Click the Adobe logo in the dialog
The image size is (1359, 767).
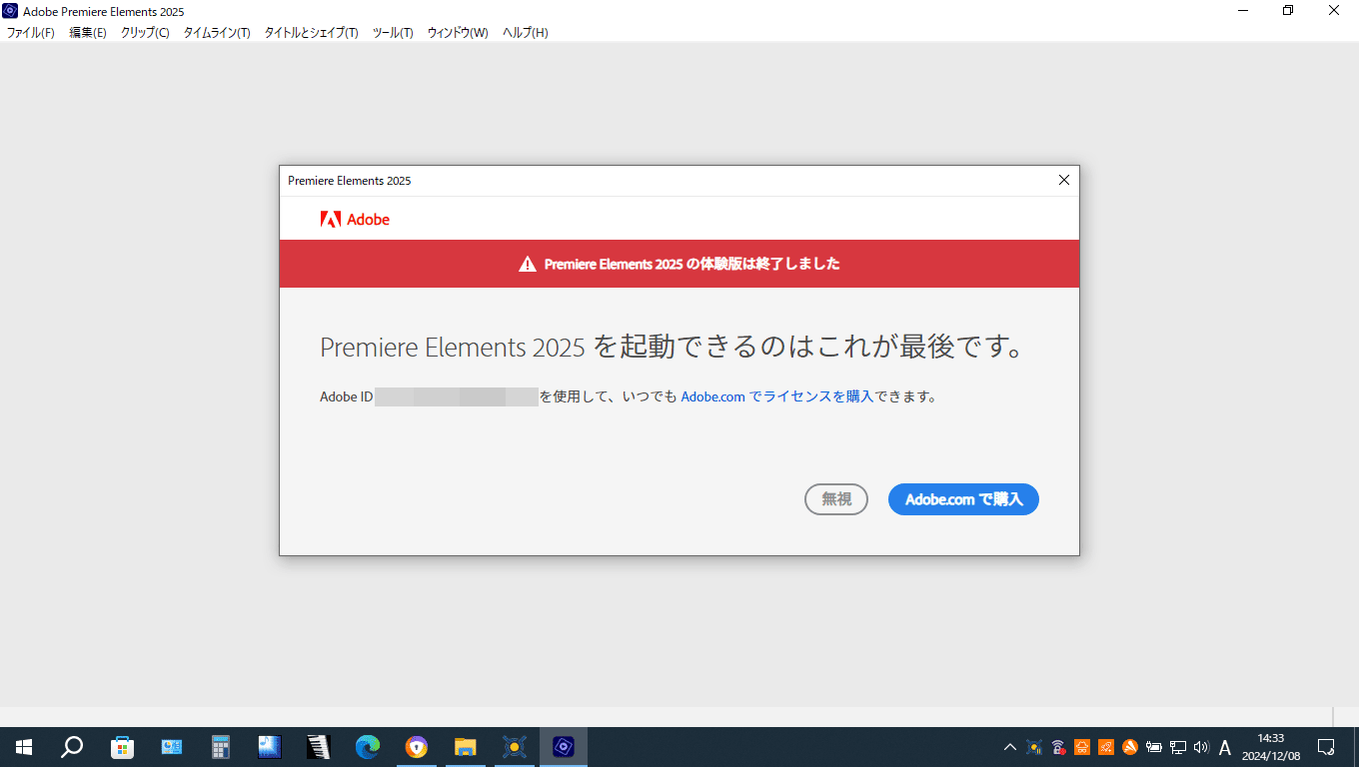point(355,220)
